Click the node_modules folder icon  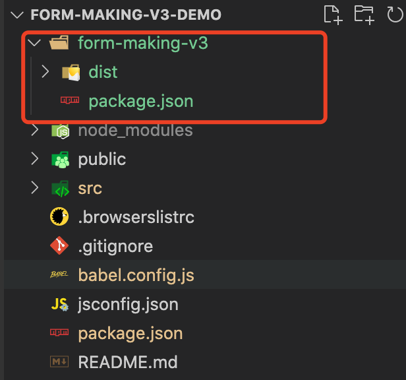point(61,131)
